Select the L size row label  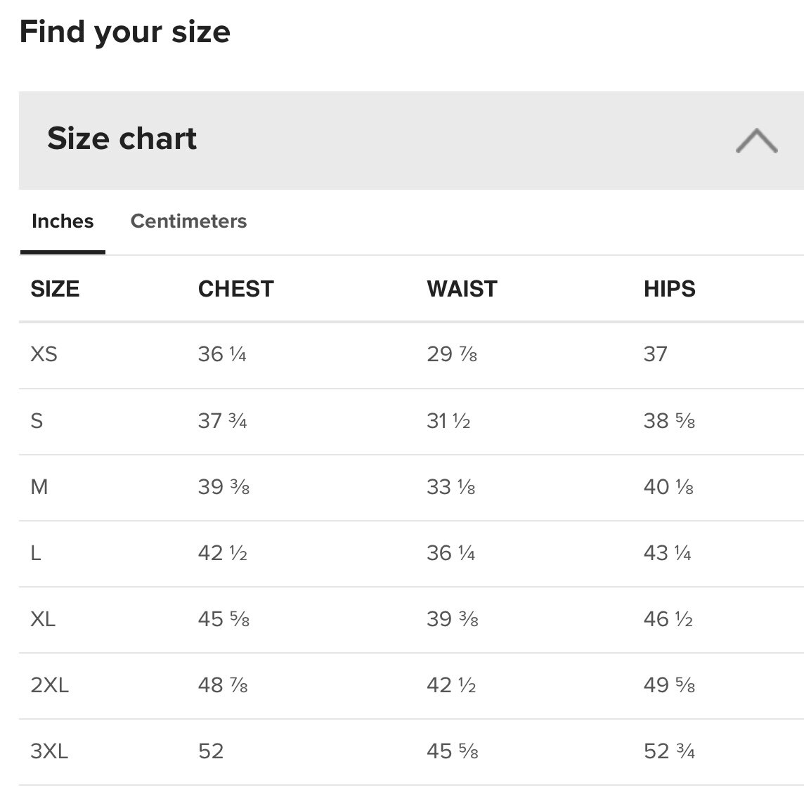tap(36, 553)
